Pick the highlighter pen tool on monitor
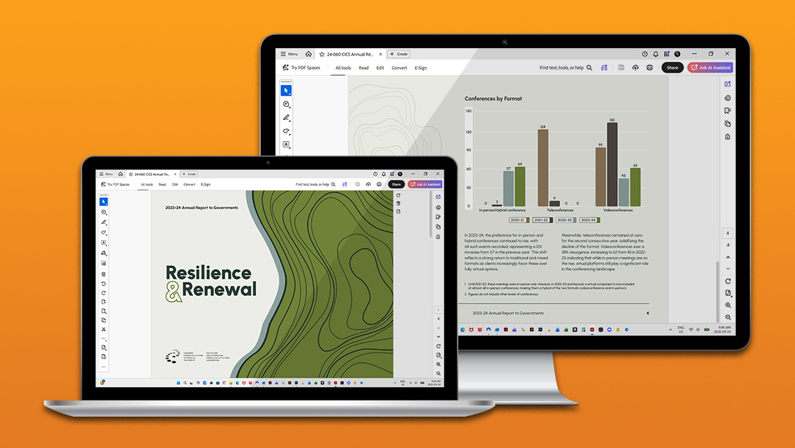 click(x=286, y=118)
